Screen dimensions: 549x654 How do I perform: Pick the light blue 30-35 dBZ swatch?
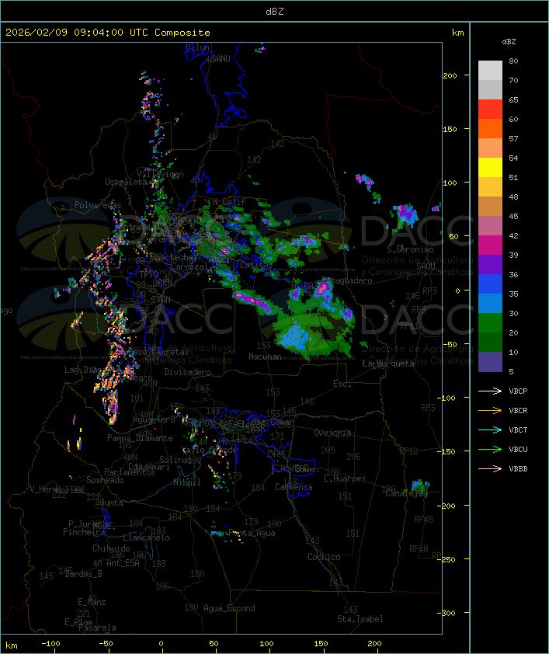pos(490,303)
